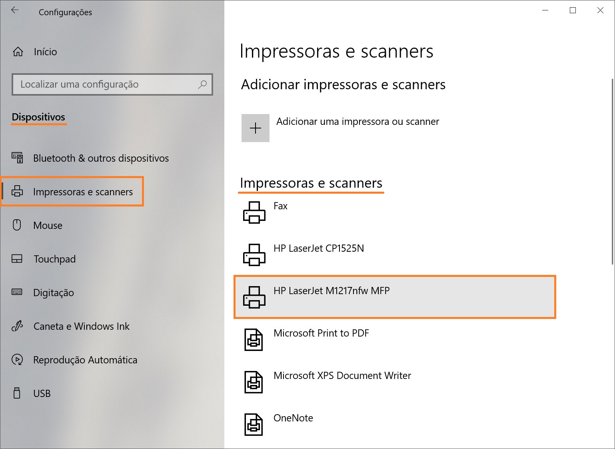Click the Microsoft XPS Document Writer icon
The width and height of the screenshot is (615, 449).
tap(254, 382)
